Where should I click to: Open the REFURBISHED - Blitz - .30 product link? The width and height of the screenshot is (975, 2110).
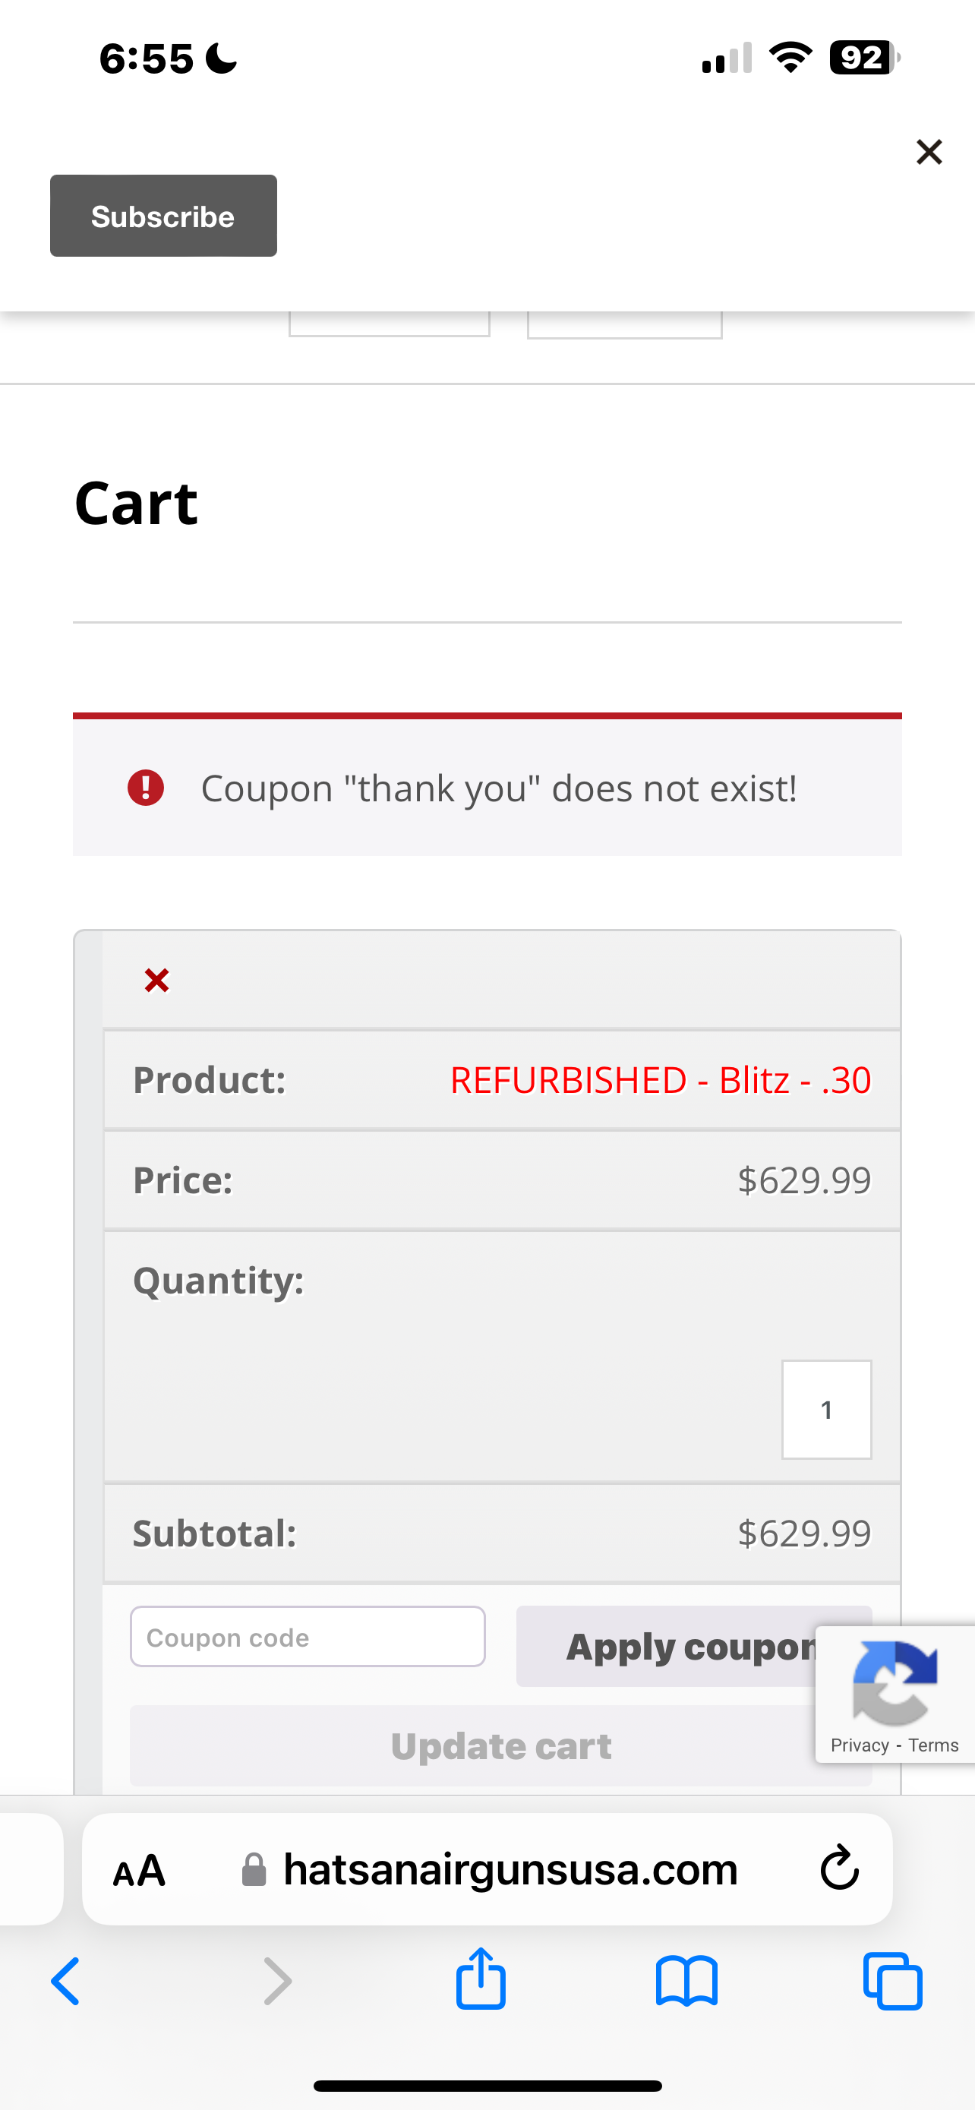[660, 1079]
